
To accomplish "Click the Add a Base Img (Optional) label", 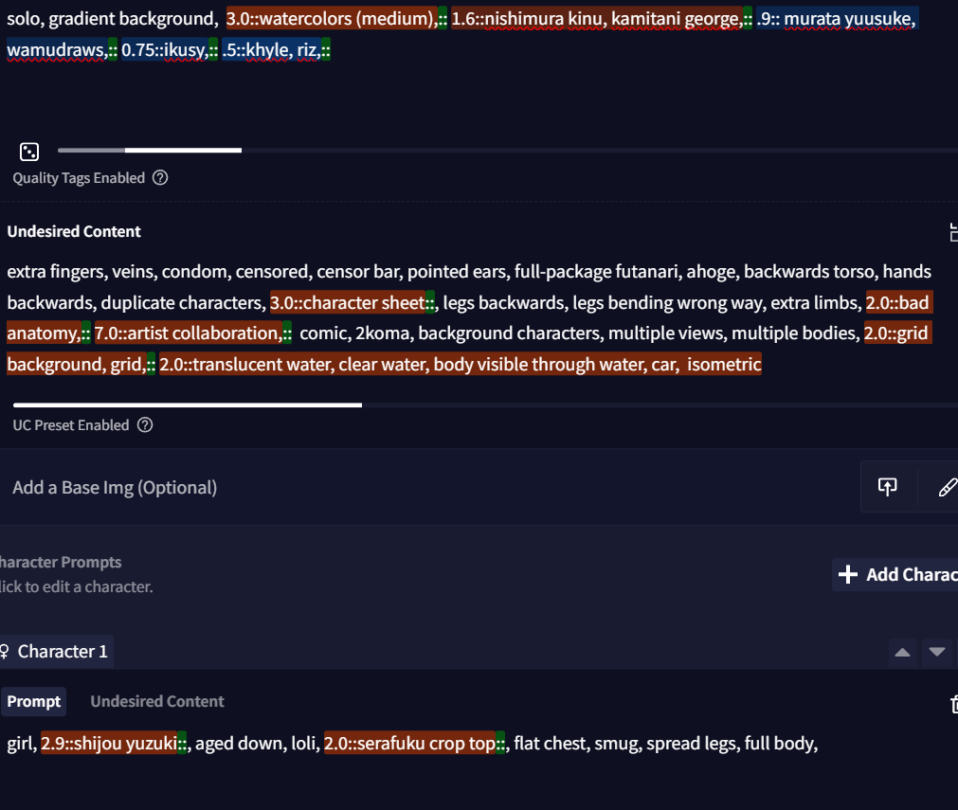I will coord(115,488).
